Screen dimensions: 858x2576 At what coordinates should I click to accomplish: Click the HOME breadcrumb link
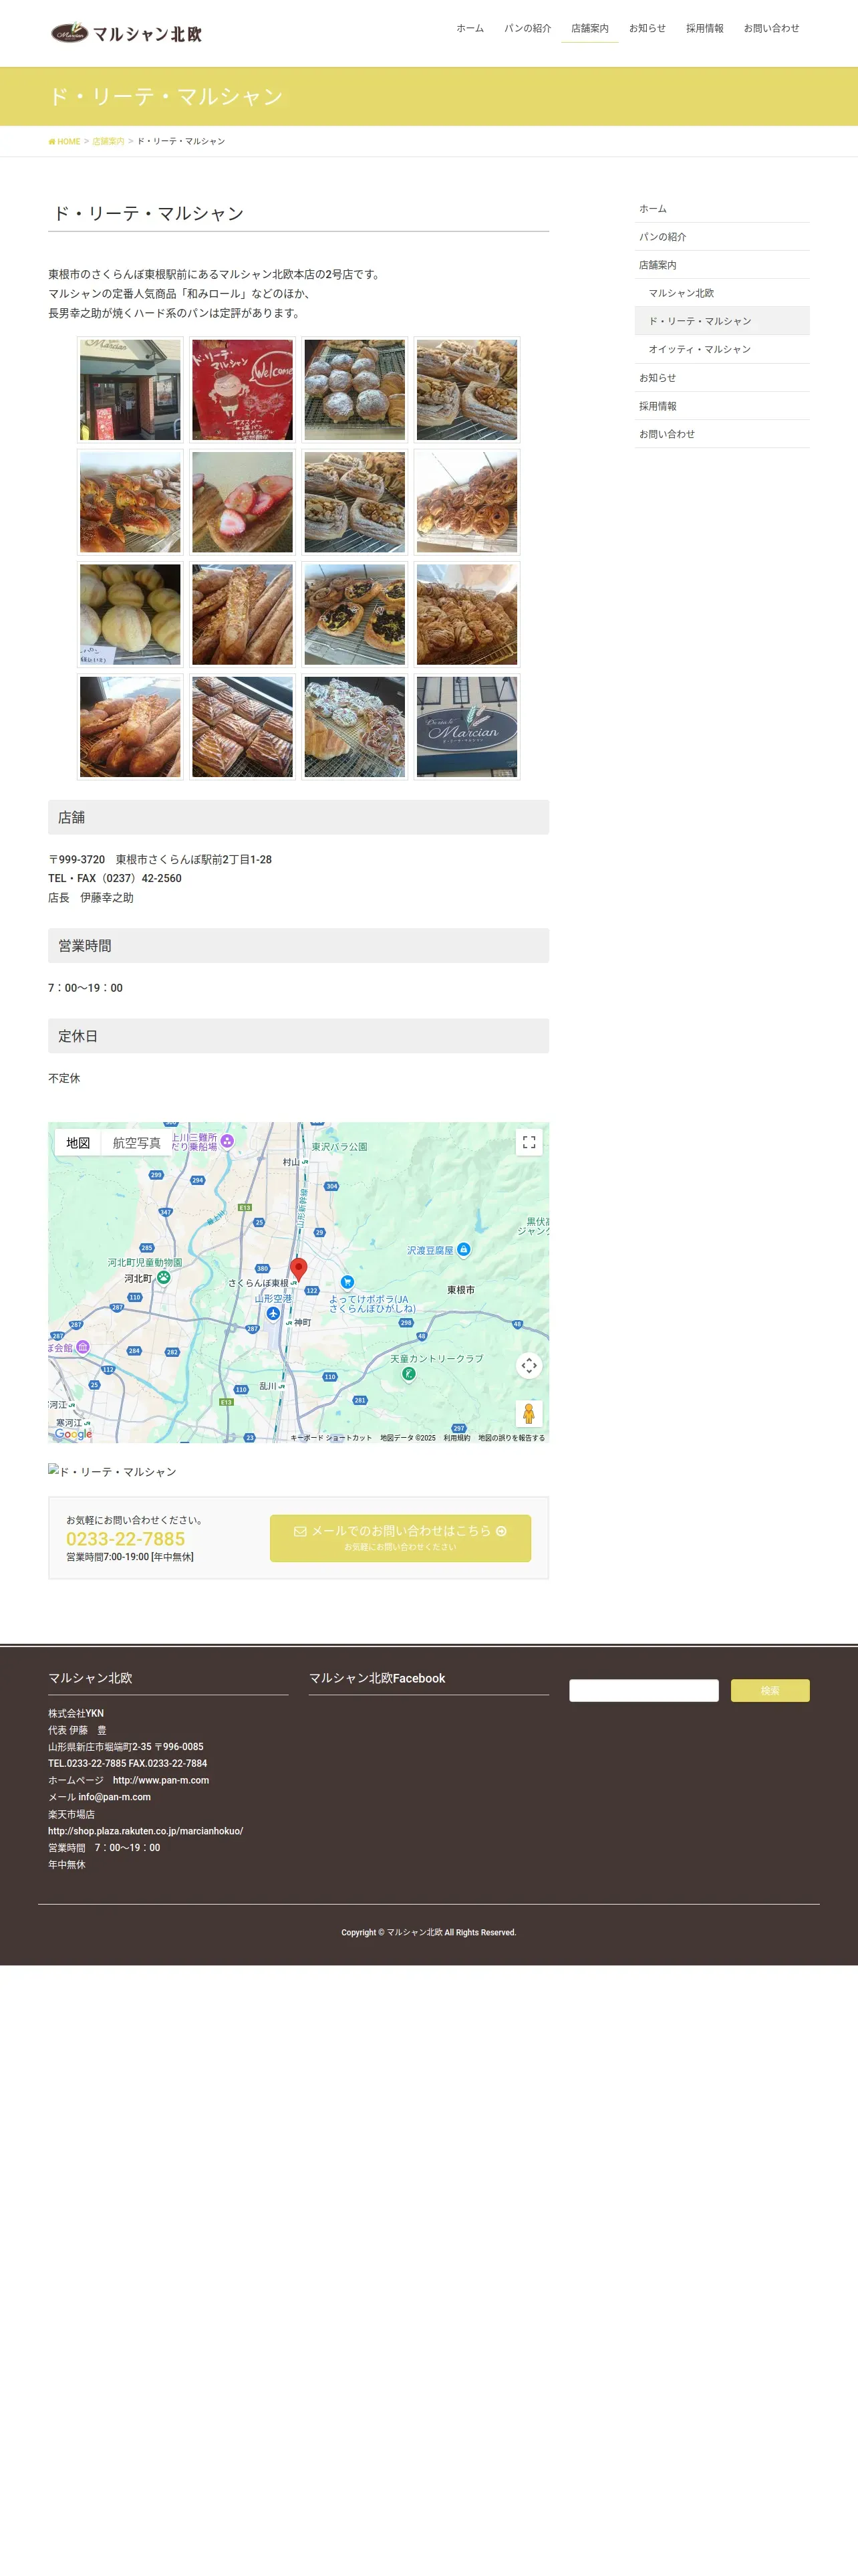(65, 141)
